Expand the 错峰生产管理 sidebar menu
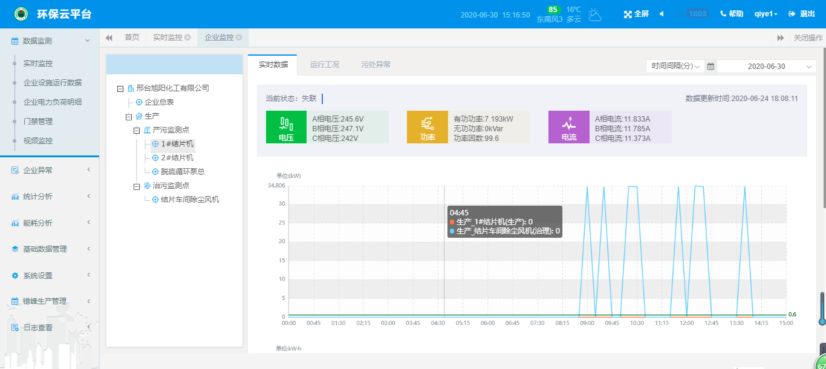The width and height of the screenshot is (826, 369). pyautogui.click(x=50, y=301)
